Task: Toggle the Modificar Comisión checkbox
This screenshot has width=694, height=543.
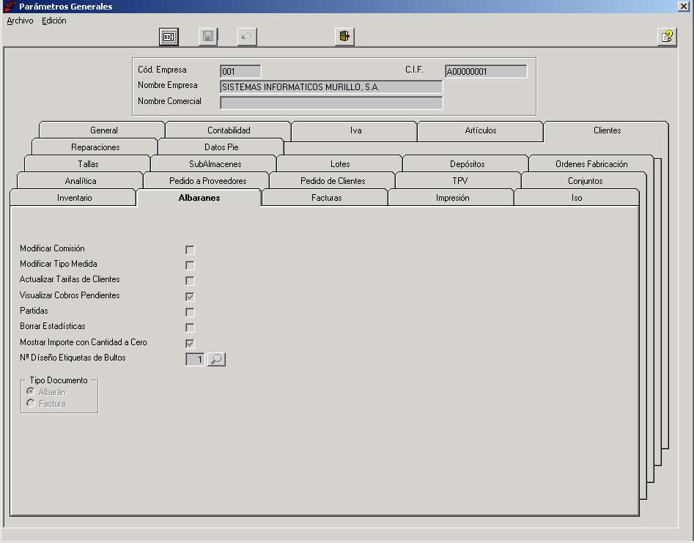Action: tap(190, 250)
